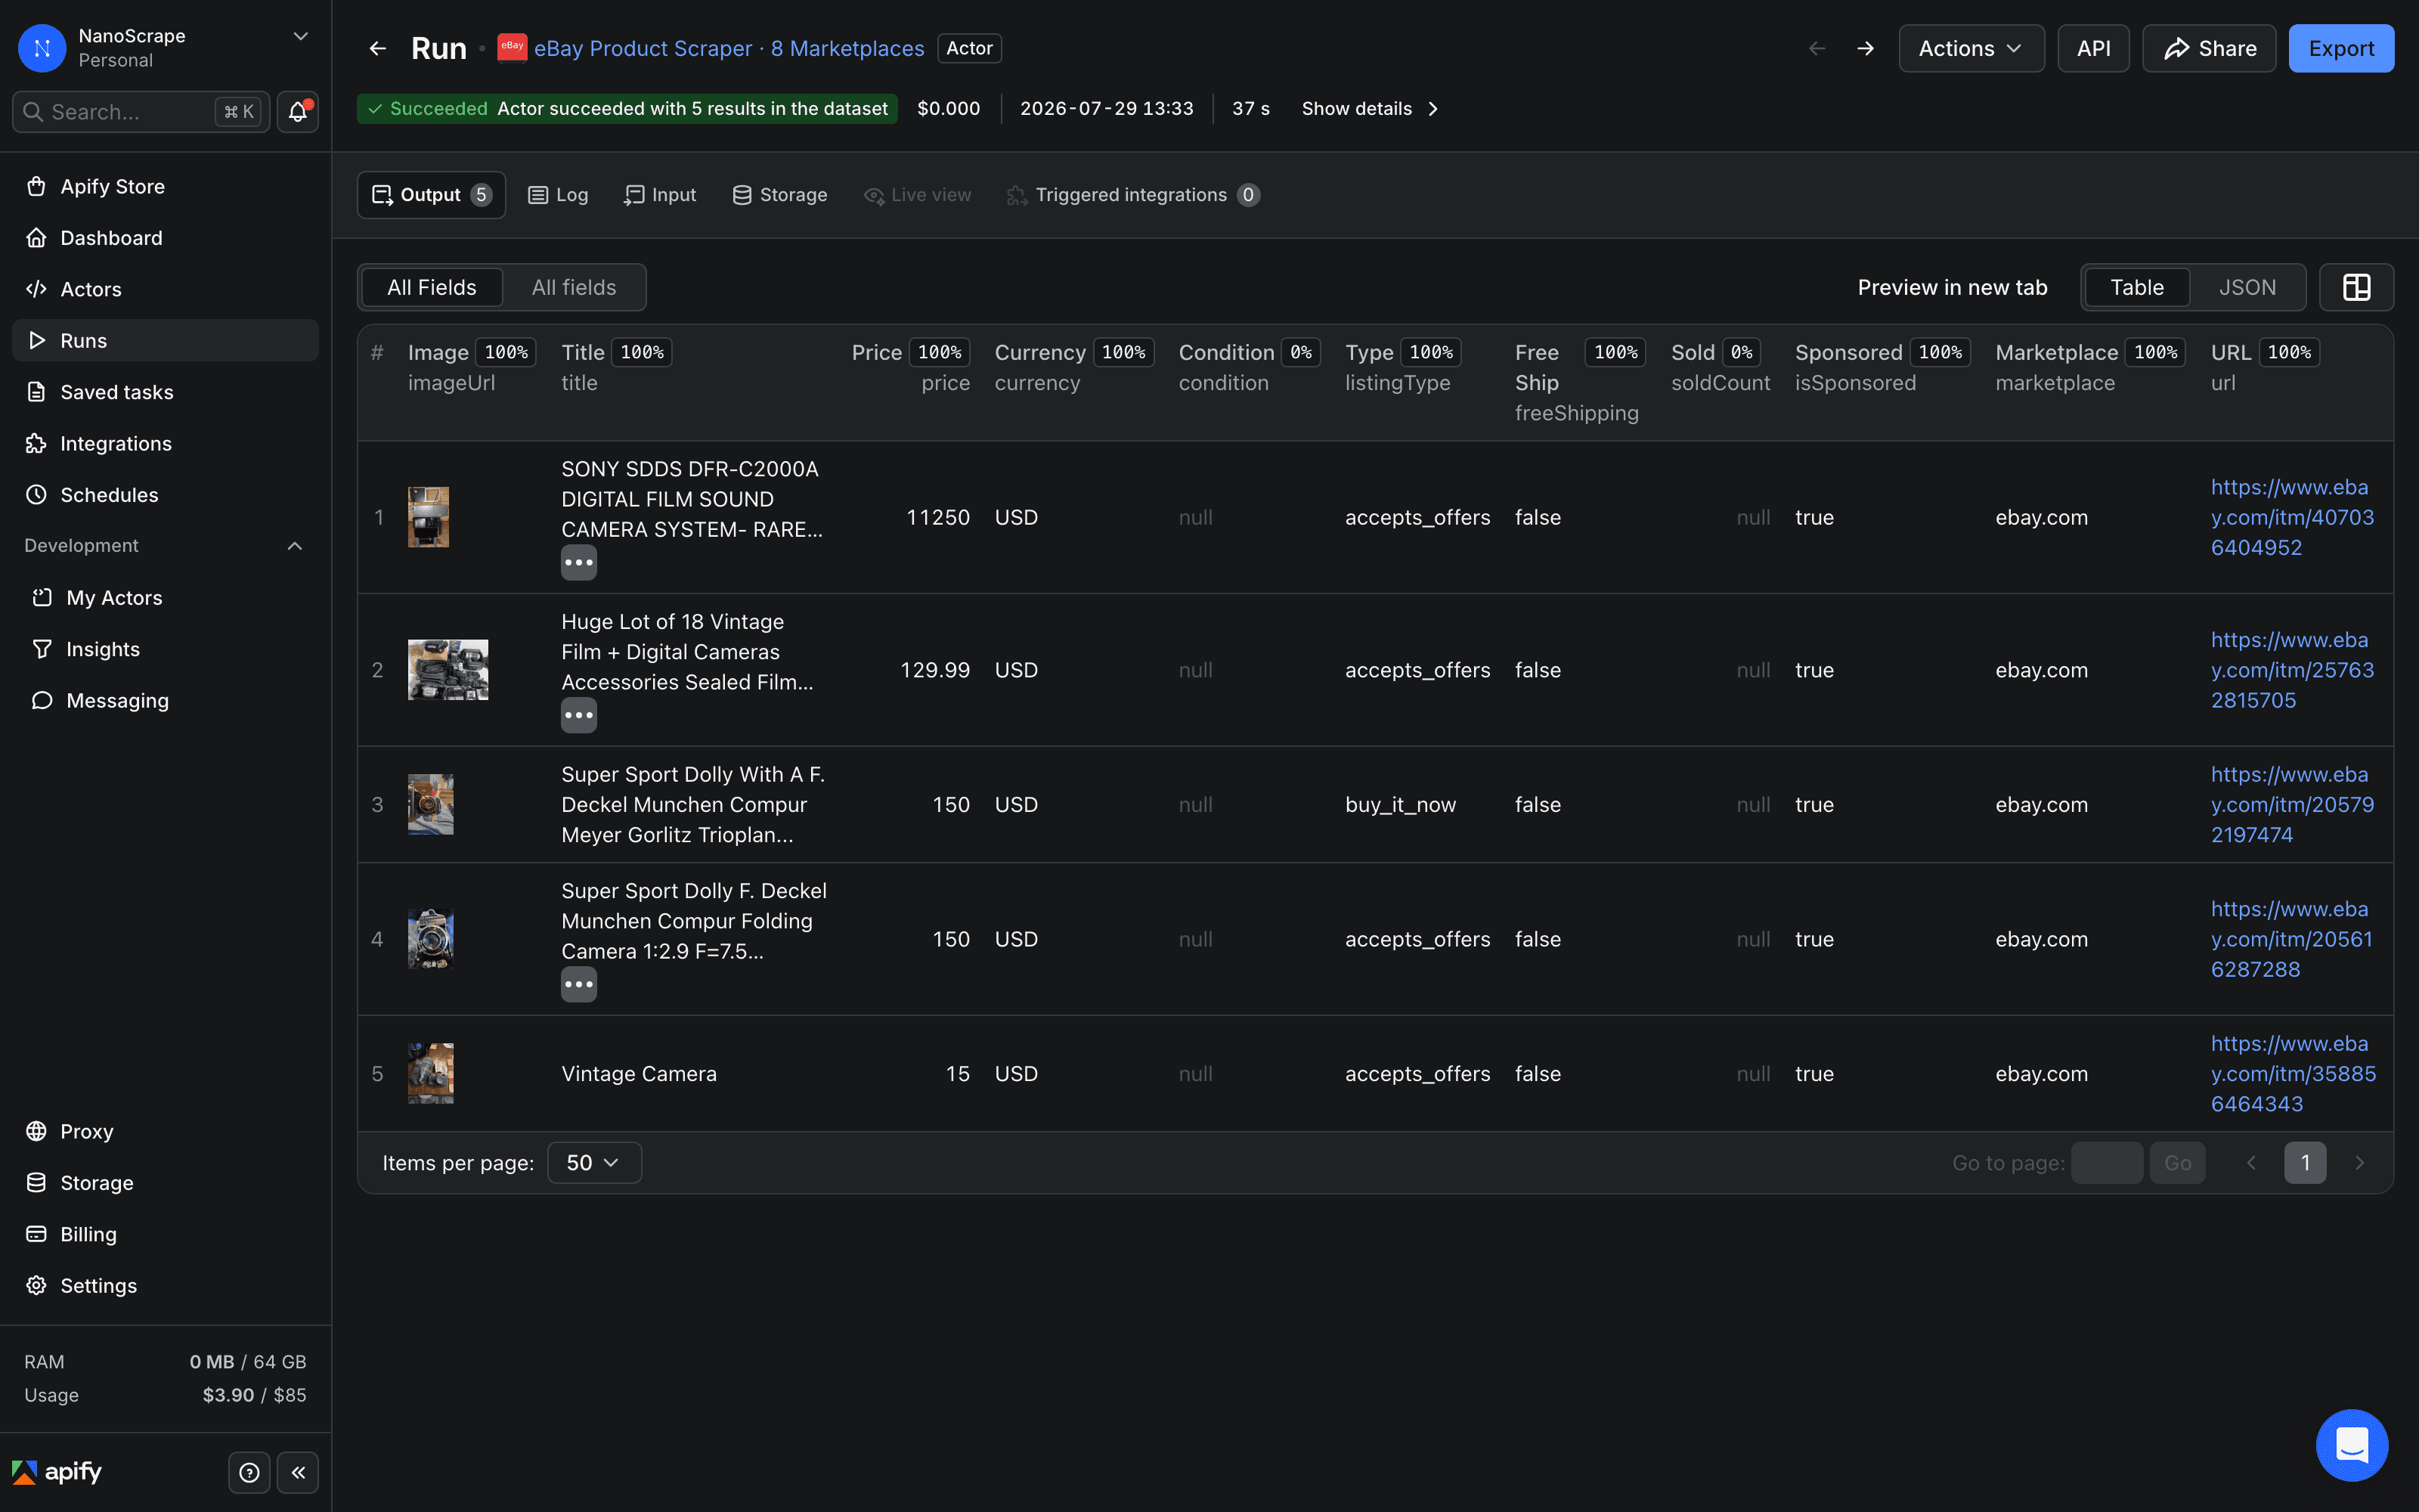Click the Actor tag badge
The width and height of the screenshot is (2419, 1512).
[x=968, y=48]
